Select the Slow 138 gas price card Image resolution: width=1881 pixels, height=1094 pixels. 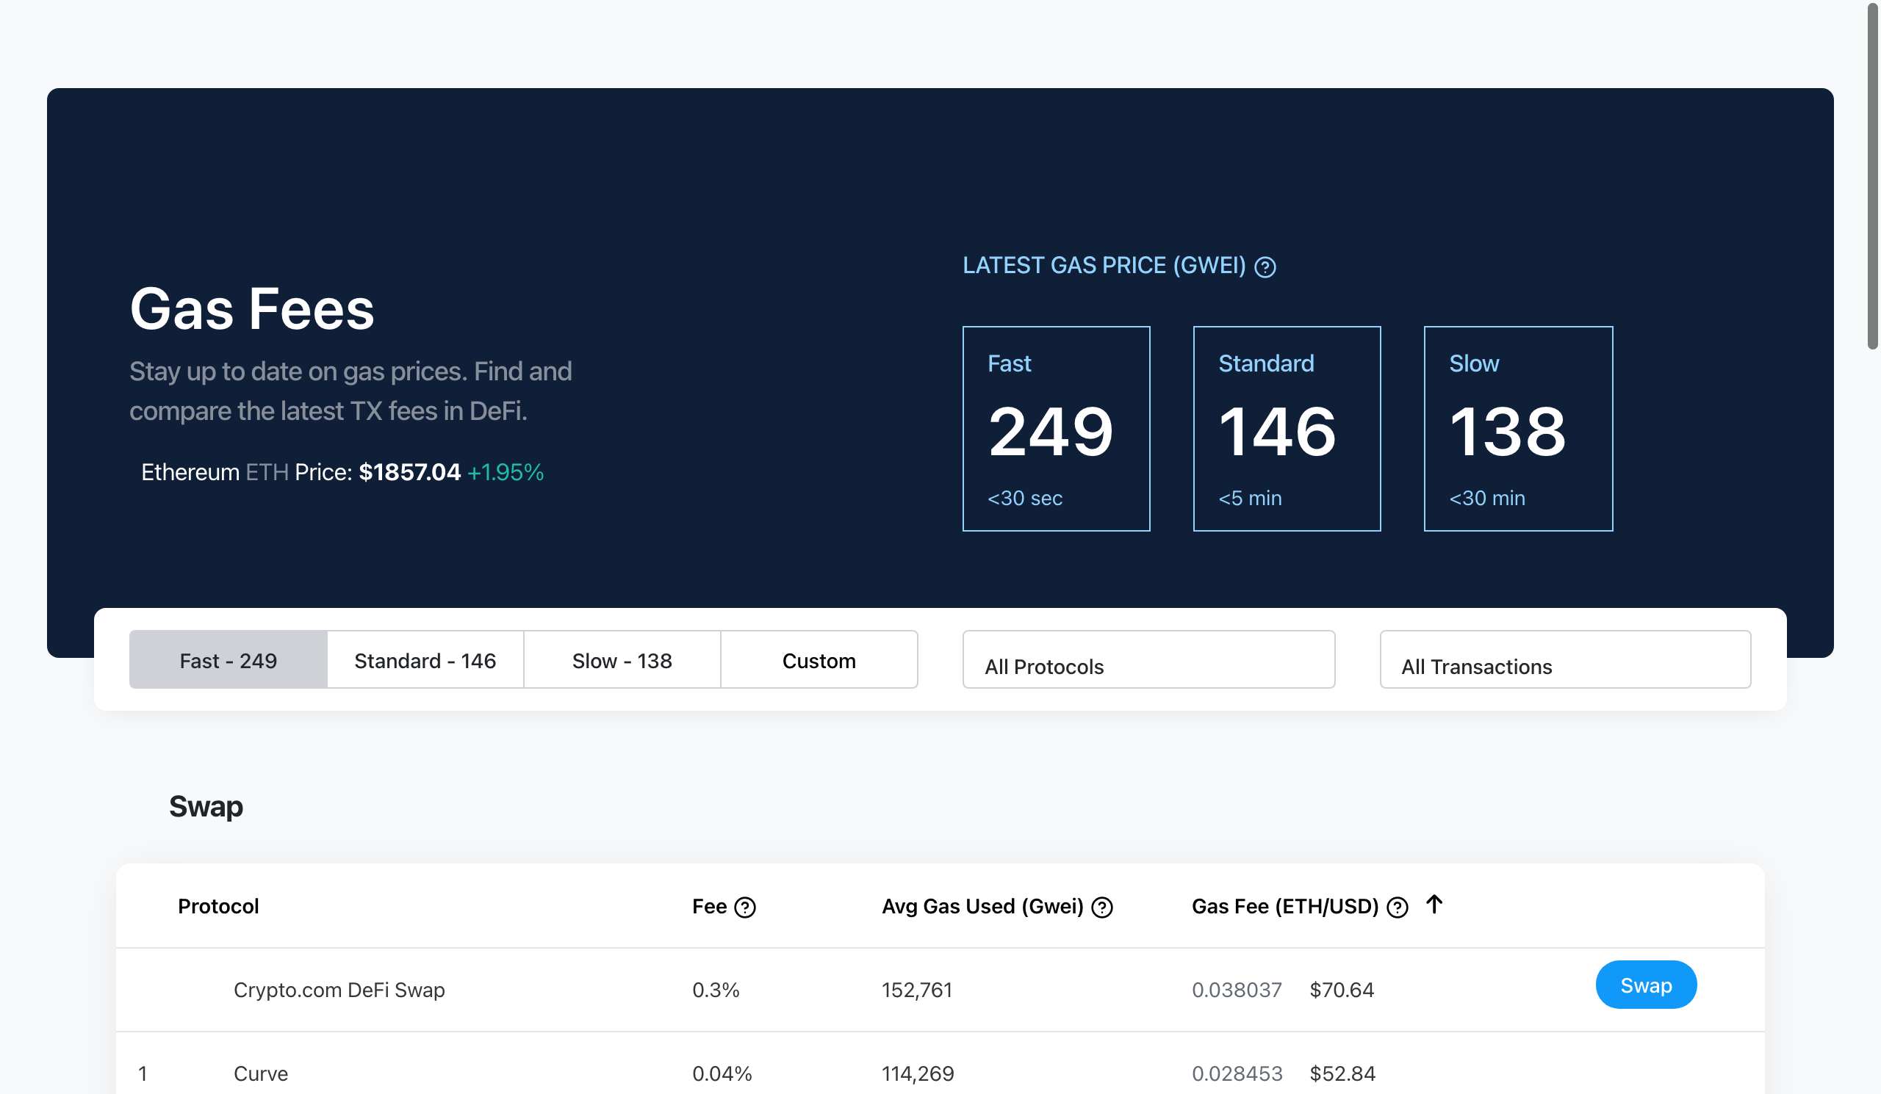(x=1518, y=428)
